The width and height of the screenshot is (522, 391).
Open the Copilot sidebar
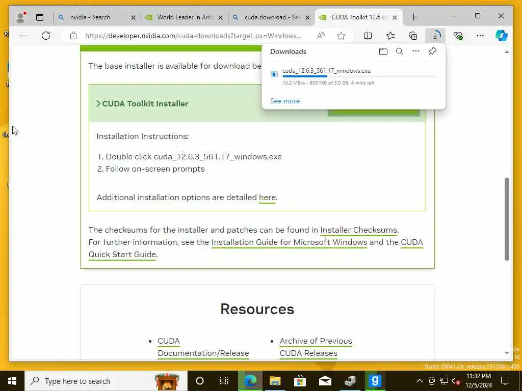point(502,36)
